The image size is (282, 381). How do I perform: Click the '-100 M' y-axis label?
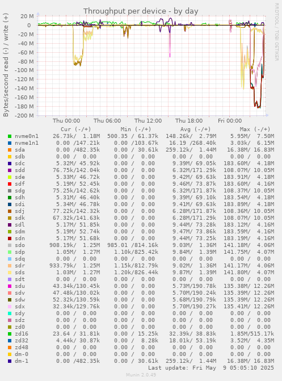point(24,70)
